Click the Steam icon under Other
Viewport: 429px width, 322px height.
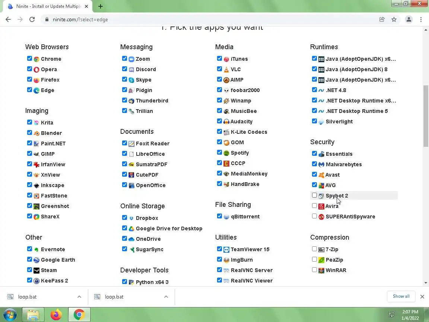[x=36, y=271]
